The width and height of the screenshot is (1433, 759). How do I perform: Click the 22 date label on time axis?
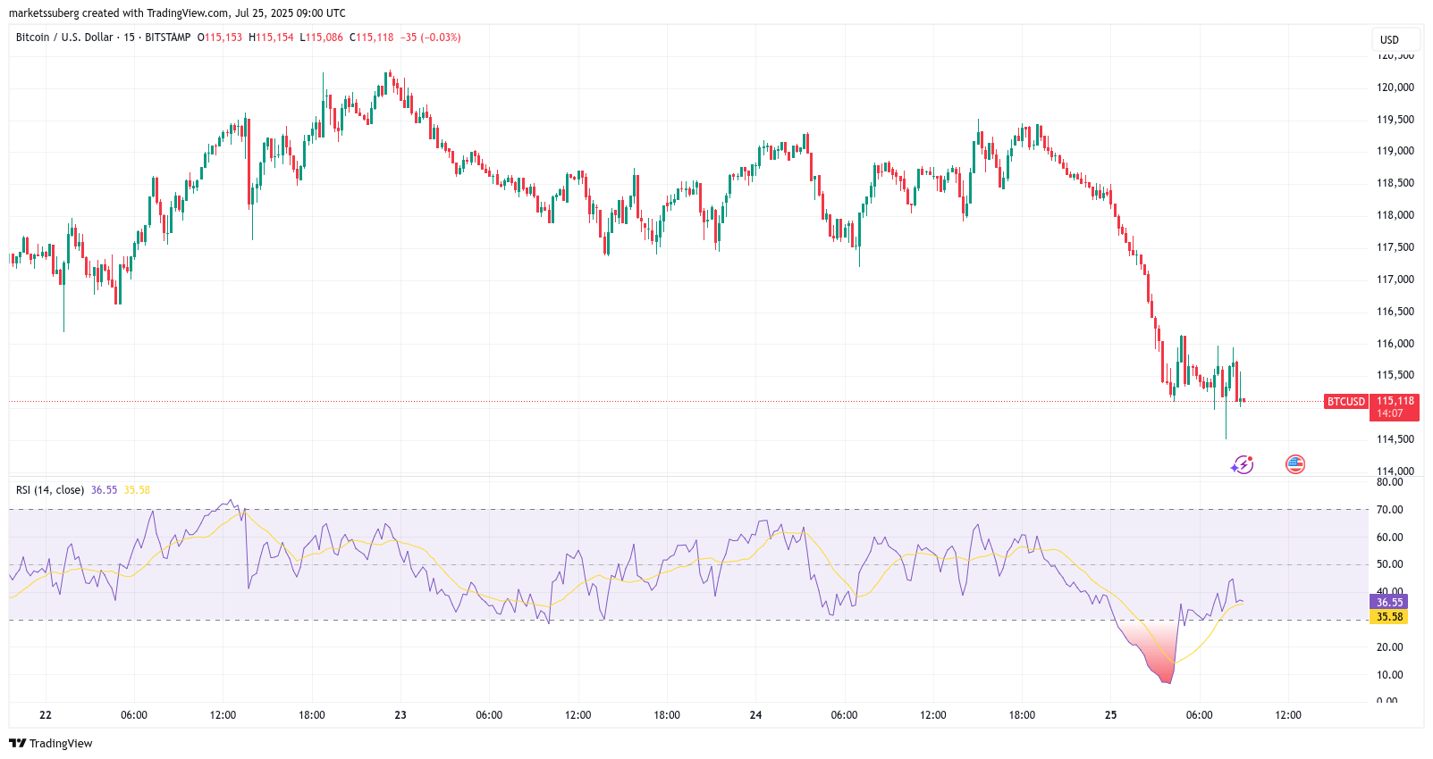click(x=46, y=715)
